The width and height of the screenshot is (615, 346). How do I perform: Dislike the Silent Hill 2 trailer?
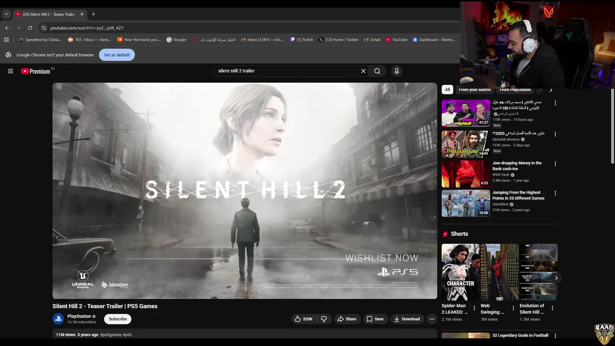pyautogui.click(x=324, y=319)
